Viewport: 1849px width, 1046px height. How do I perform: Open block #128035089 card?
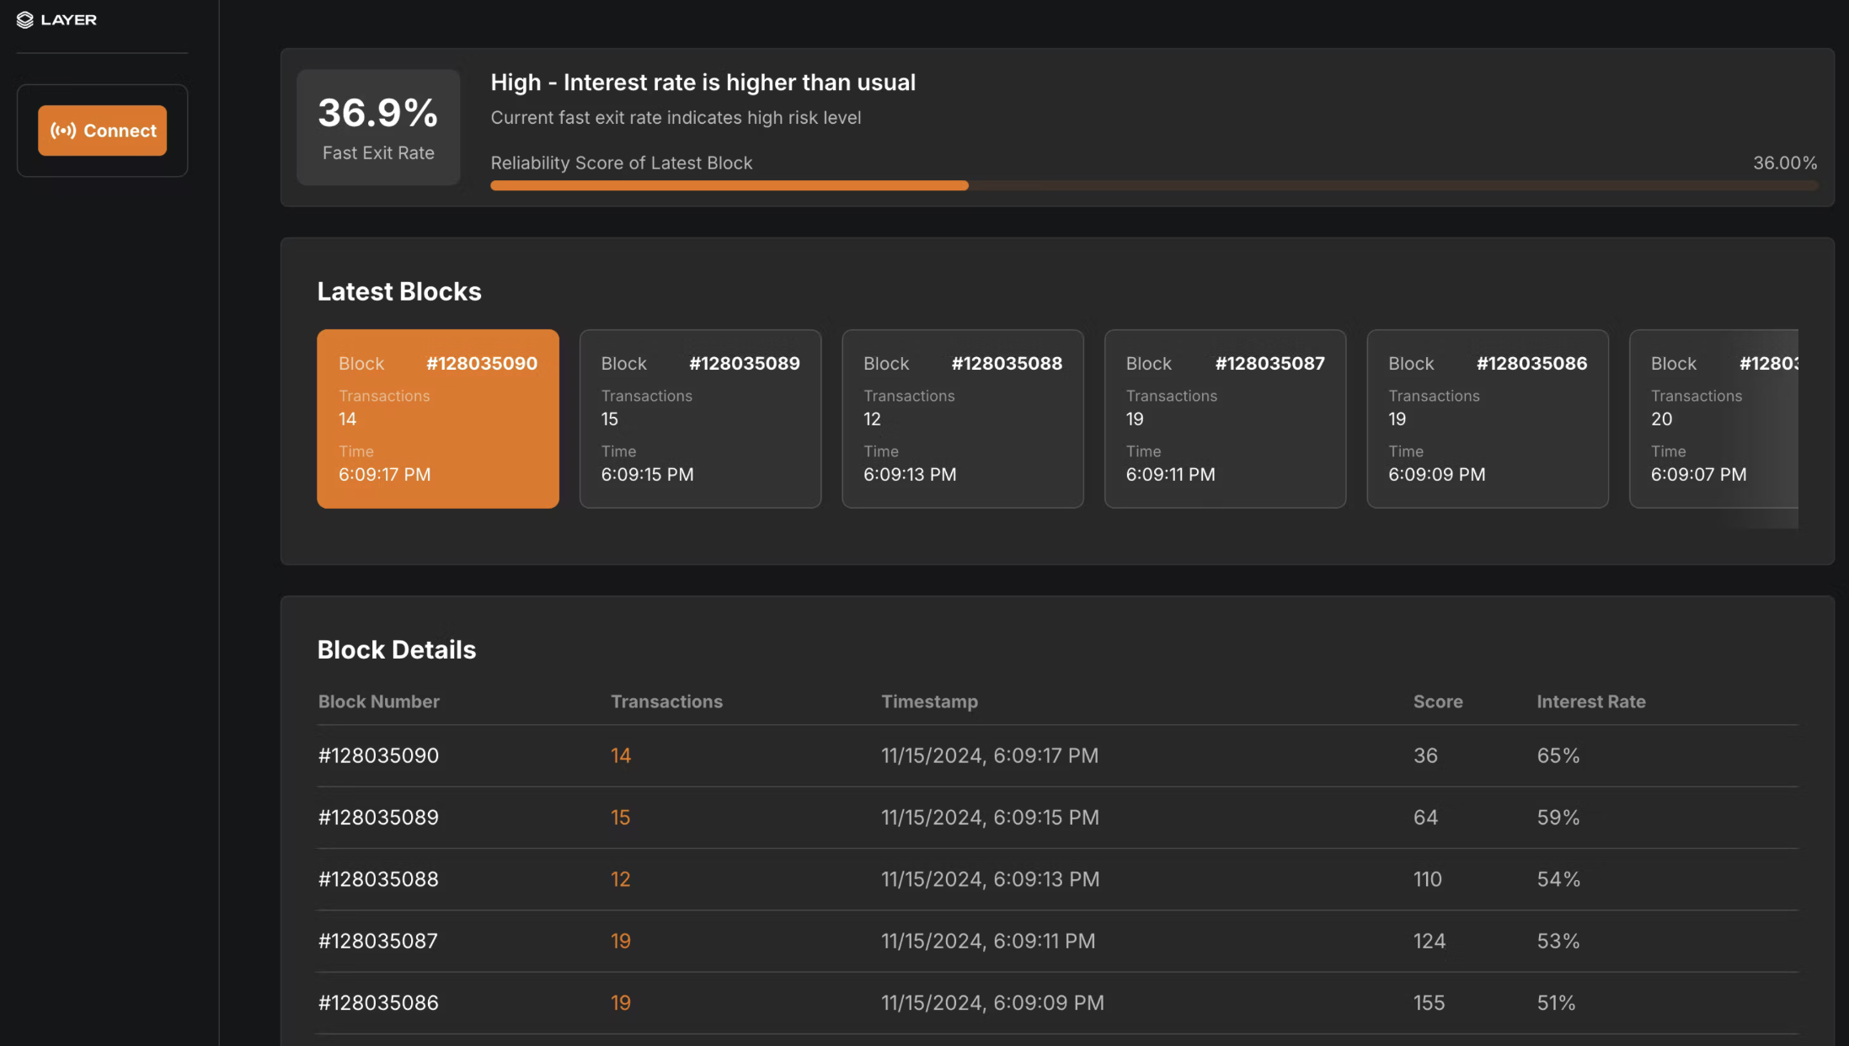(x=699, y=419)
